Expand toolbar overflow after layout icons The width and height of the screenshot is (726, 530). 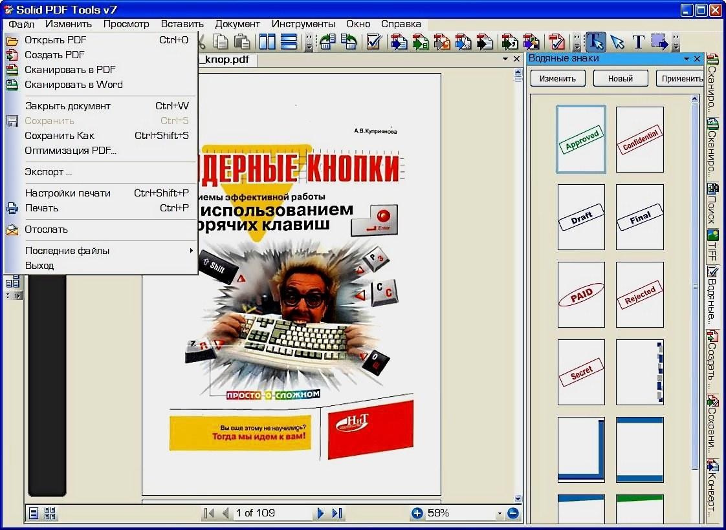[309, 42]
